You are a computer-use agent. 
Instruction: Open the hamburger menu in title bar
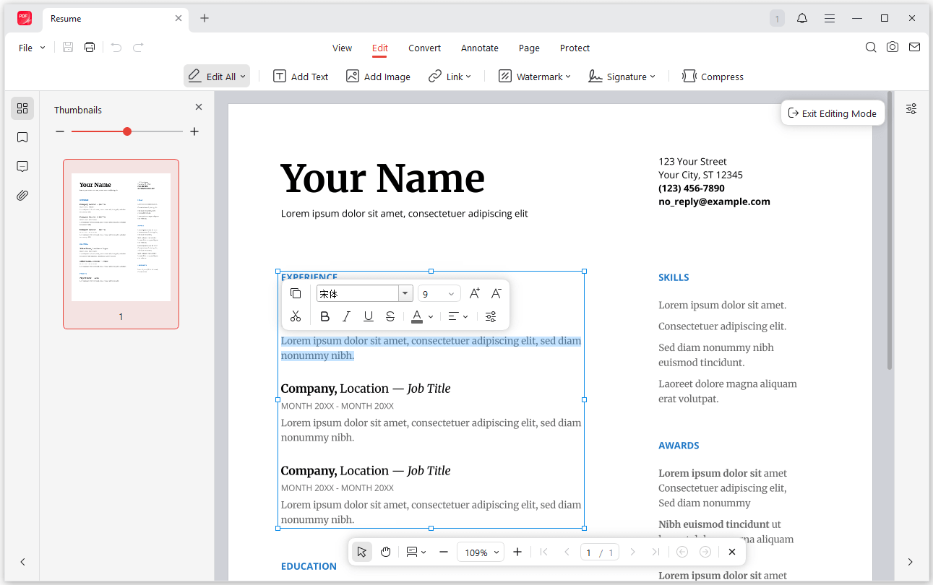point(830,18)
